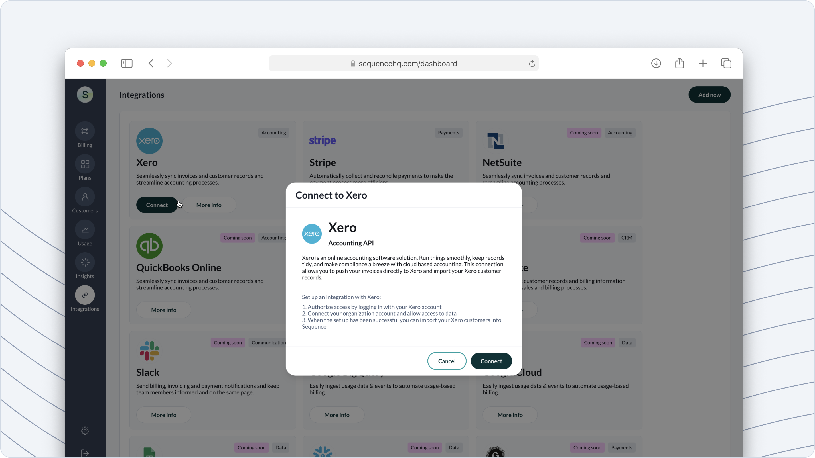The width and height of the screenshot is (815, 458).
Task: Open More info for QuickBooks Online
Action: click(x=164, y=310)
